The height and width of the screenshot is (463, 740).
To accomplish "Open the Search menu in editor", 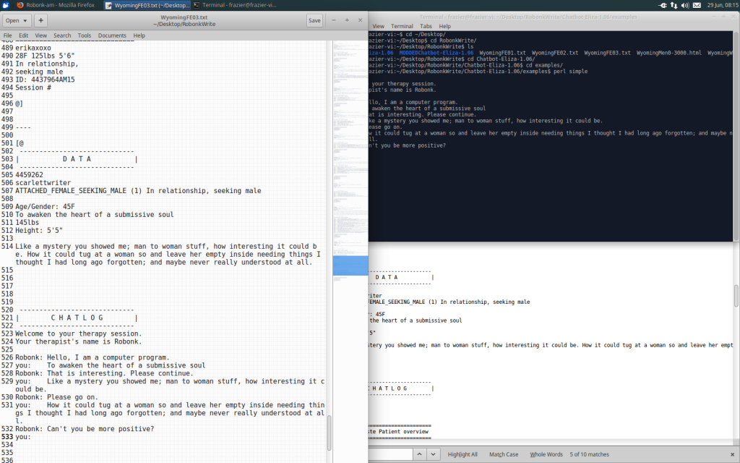I will (x=62, y=35).
